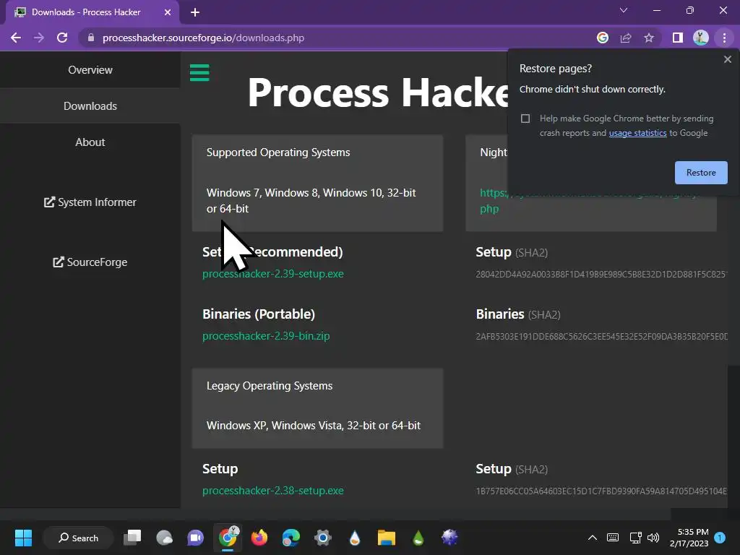
Task: Download processhacker-2.39-setup.exe
Action: (x=272, y=274)
